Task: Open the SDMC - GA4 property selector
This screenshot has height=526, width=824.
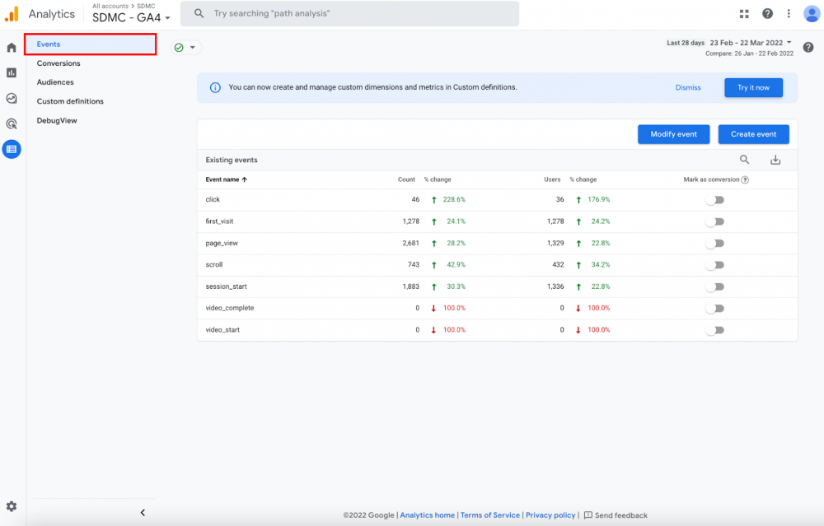Action: click(x=131, y=17)
